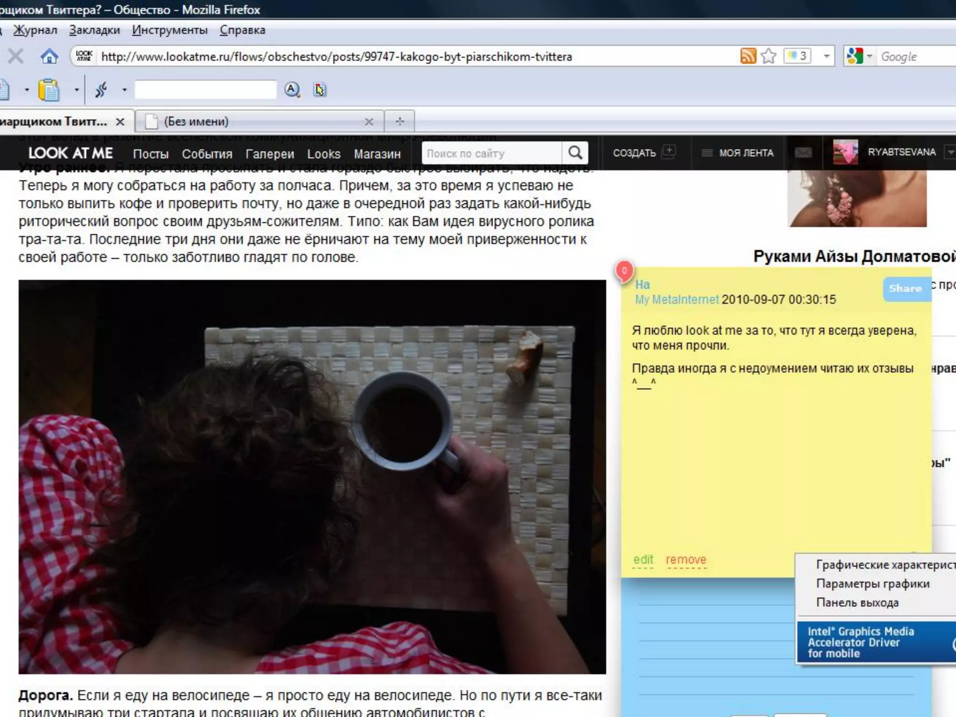The width and height of the screenshot is (956, 717).
Task: Click the Share button on the note
Action: click(905, 288)
